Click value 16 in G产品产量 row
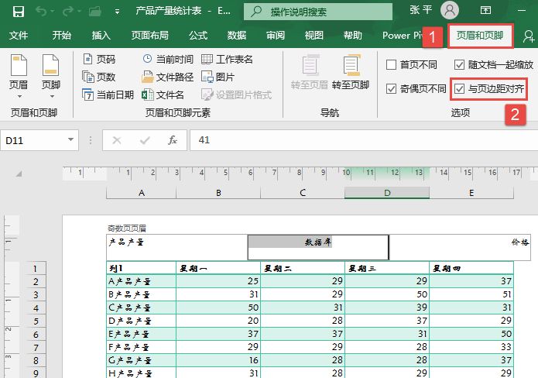The image size is (538, 378). (x=218, y=360)
